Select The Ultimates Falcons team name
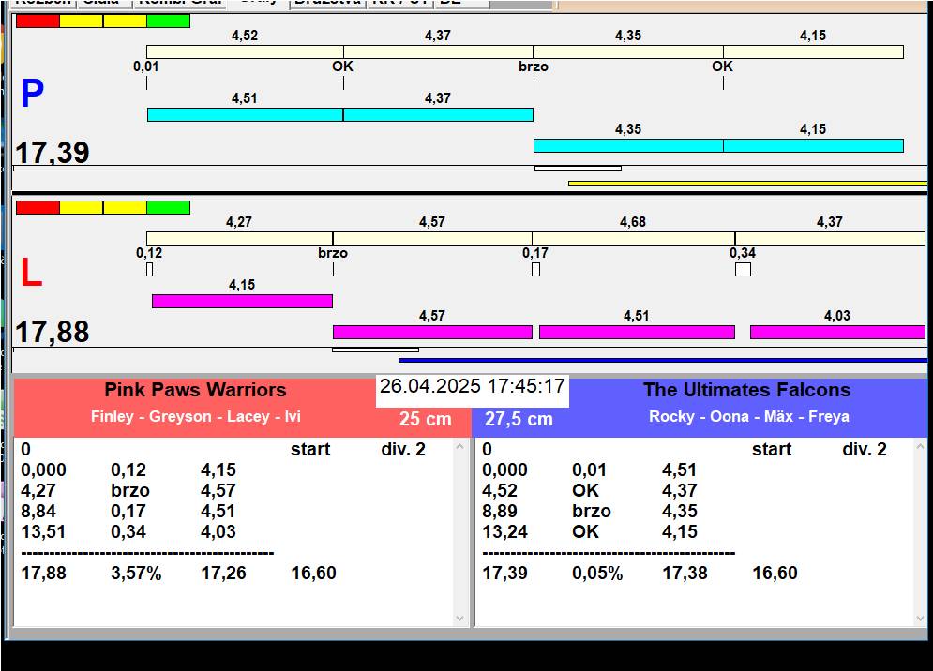The image size is (933, 671). [746, 390]
